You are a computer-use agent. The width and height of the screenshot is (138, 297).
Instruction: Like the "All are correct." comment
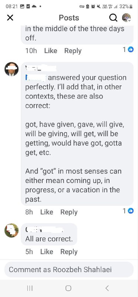(x=47, y=252)
